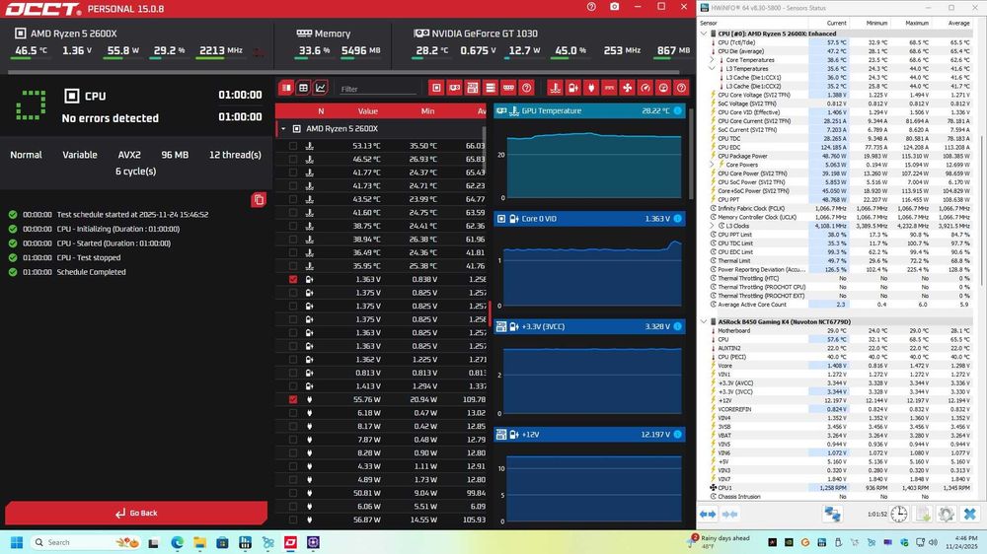Switch monitoring to graph-only view
987x554 pixels.
point(321,88)
